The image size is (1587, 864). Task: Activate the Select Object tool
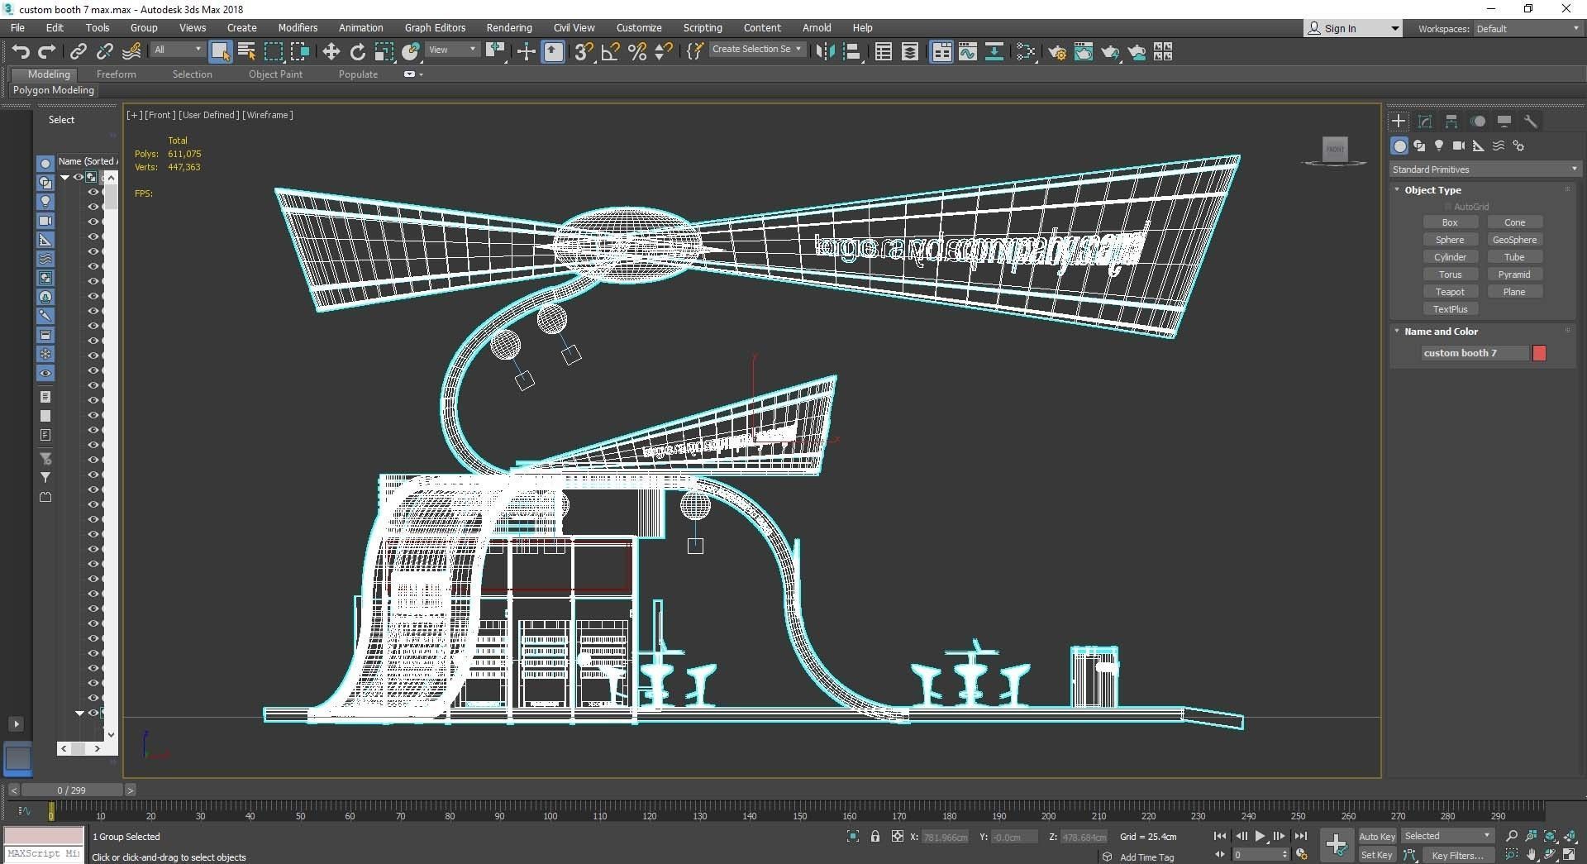220,52
